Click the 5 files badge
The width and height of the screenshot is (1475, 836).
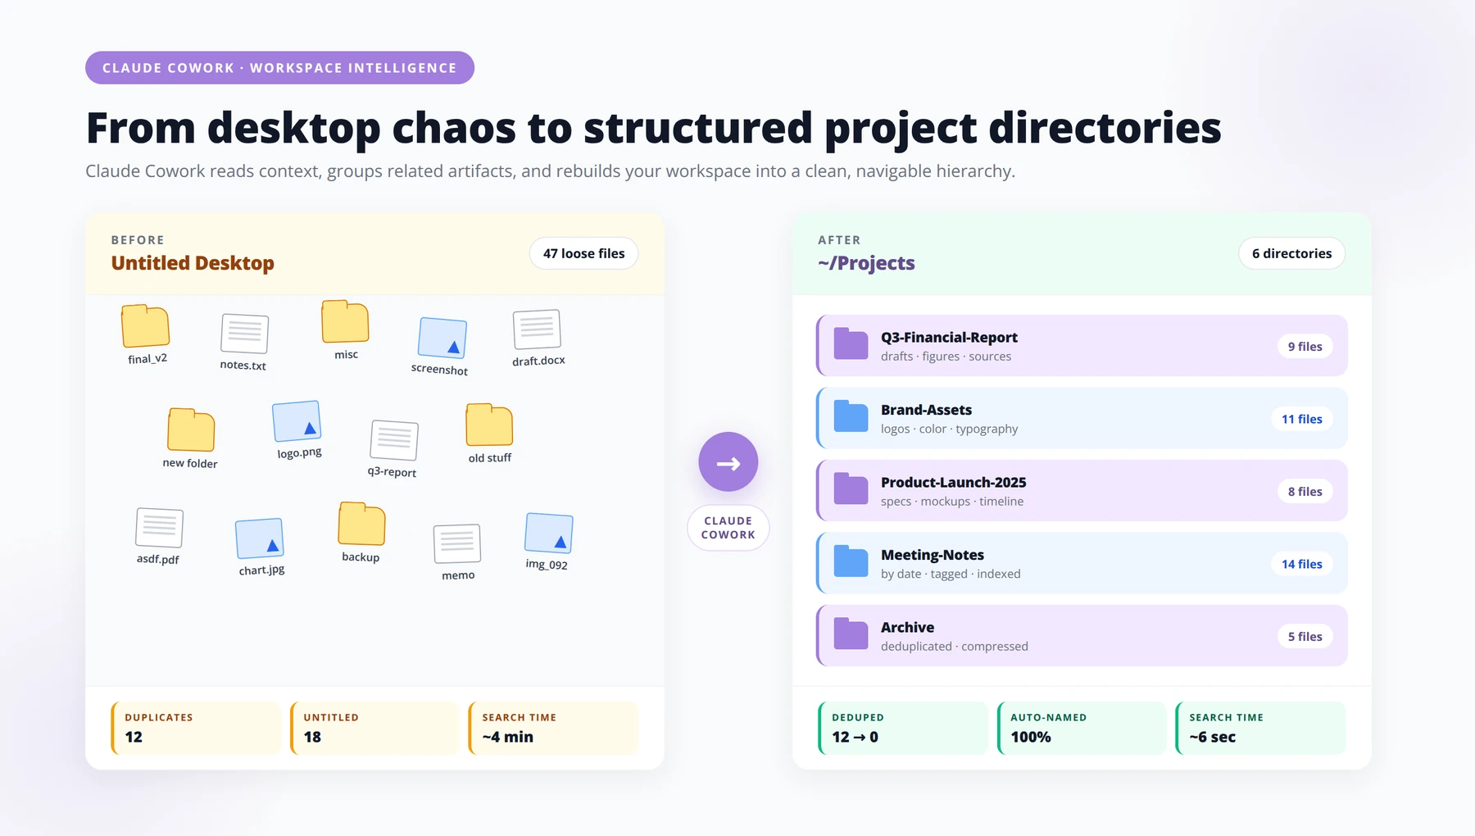pos(1305,637)
